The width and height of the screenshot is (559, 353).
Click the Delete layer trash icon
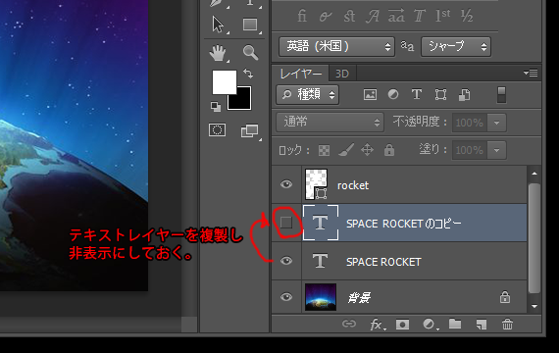(x=507, y=325)
